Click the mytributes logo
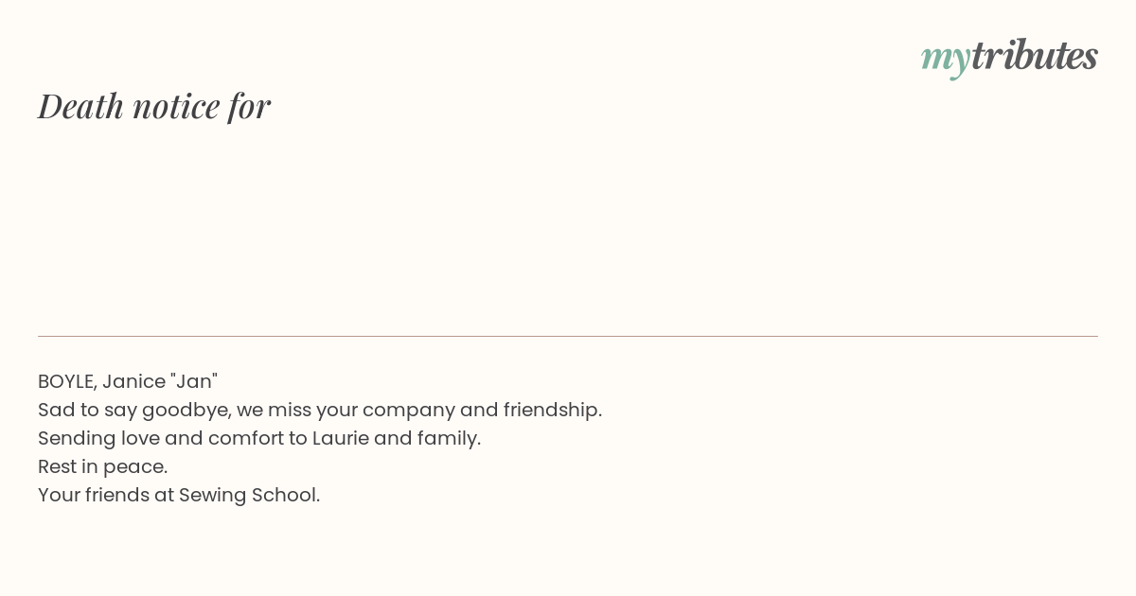Screen dimensions: 1136x596 point(1009,56)
